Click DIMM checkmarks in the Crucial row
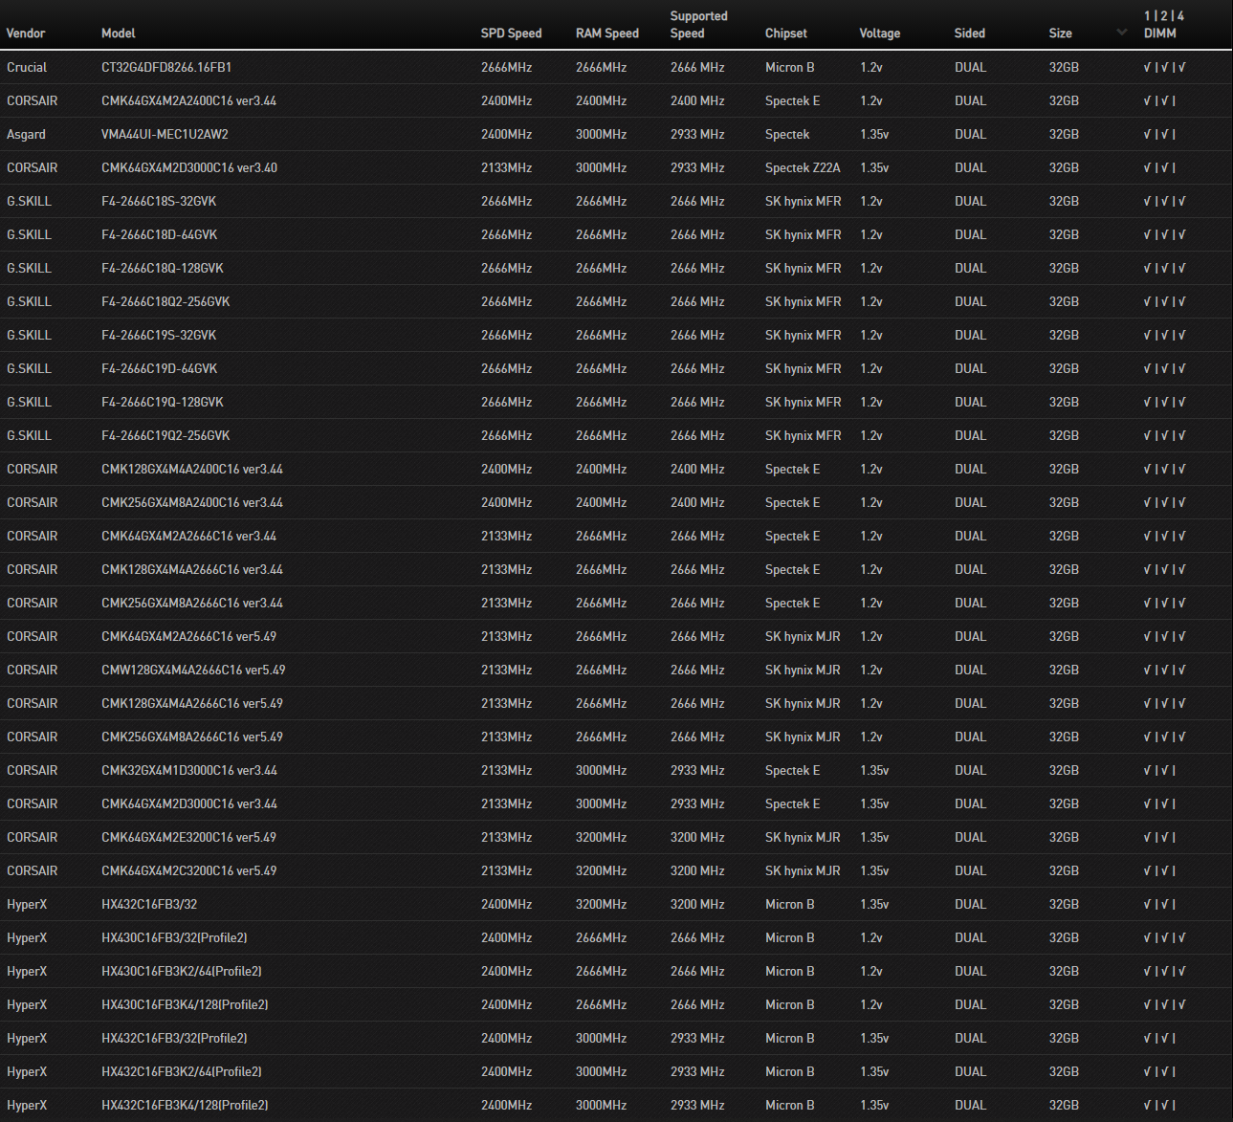 (1164, 68)
